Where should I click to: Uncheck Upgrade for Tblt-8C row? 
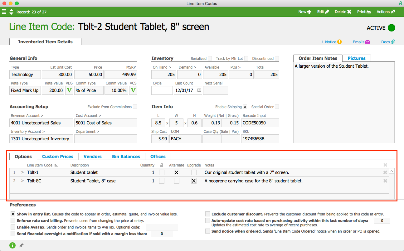(x=194, y=181)
